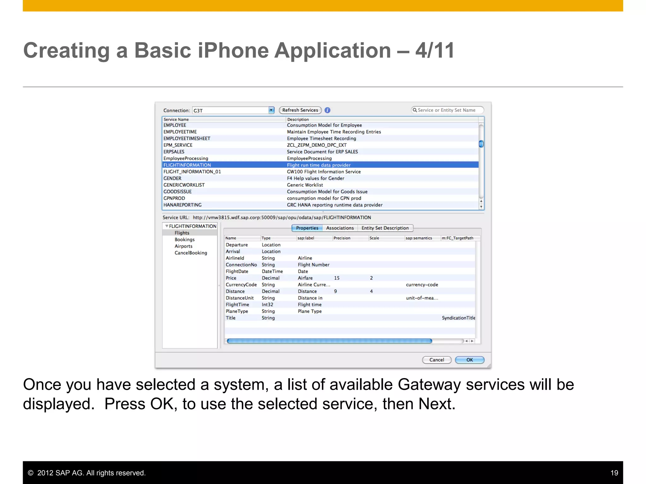Collapse the FLIGHTINFORMATION tree node
Image resolution: width=646 pixels, height=484 pixels.
[x=167, y=226]
